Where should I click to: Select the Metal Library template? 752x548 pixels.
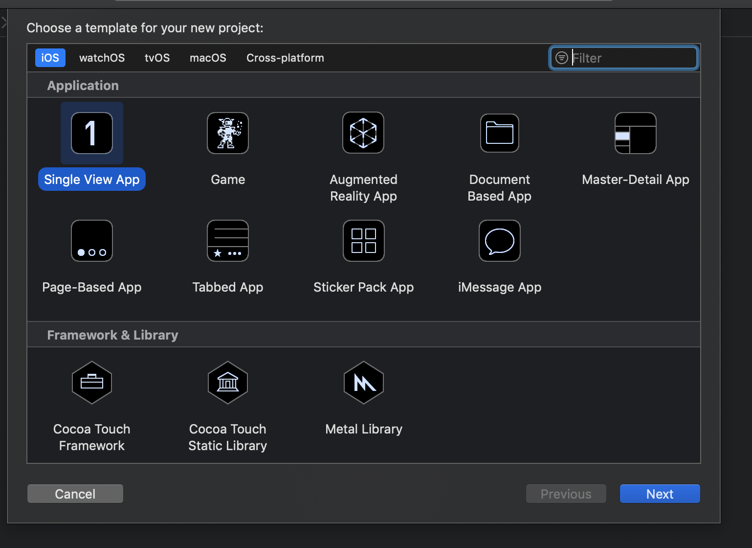(363, 383)
